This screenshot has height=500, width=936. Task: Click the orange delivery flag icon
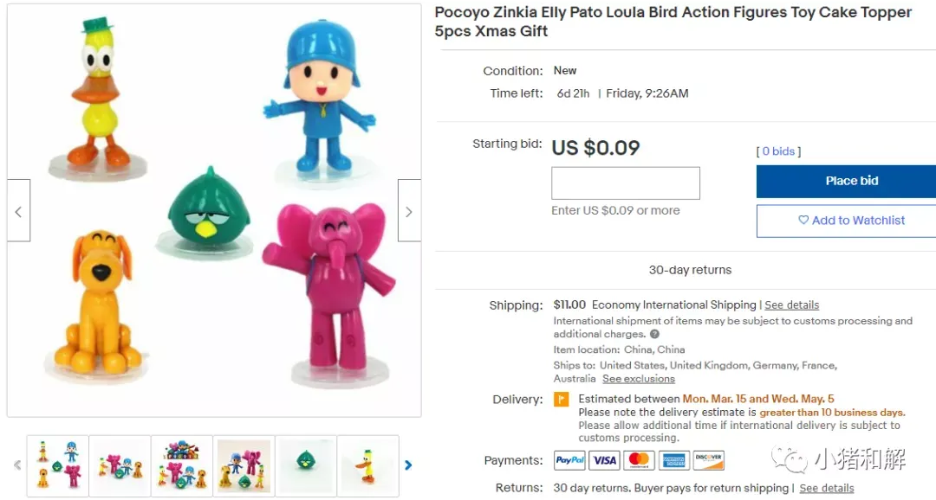(x=561, y=400)
